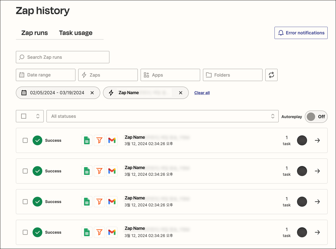Click the owner avatar in third run
The height and width of the screenshot is (249, 336).
[302, 202]
